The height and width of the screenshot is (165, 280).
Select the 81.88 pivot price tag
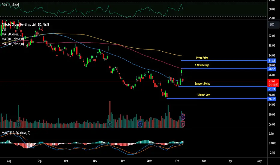point(272,61)
